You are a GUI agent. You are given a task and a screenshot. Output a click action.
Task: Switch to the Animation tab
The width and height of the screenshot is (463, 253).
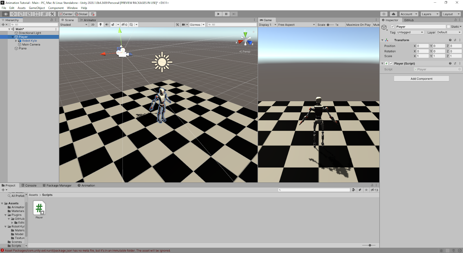(86, 185)
